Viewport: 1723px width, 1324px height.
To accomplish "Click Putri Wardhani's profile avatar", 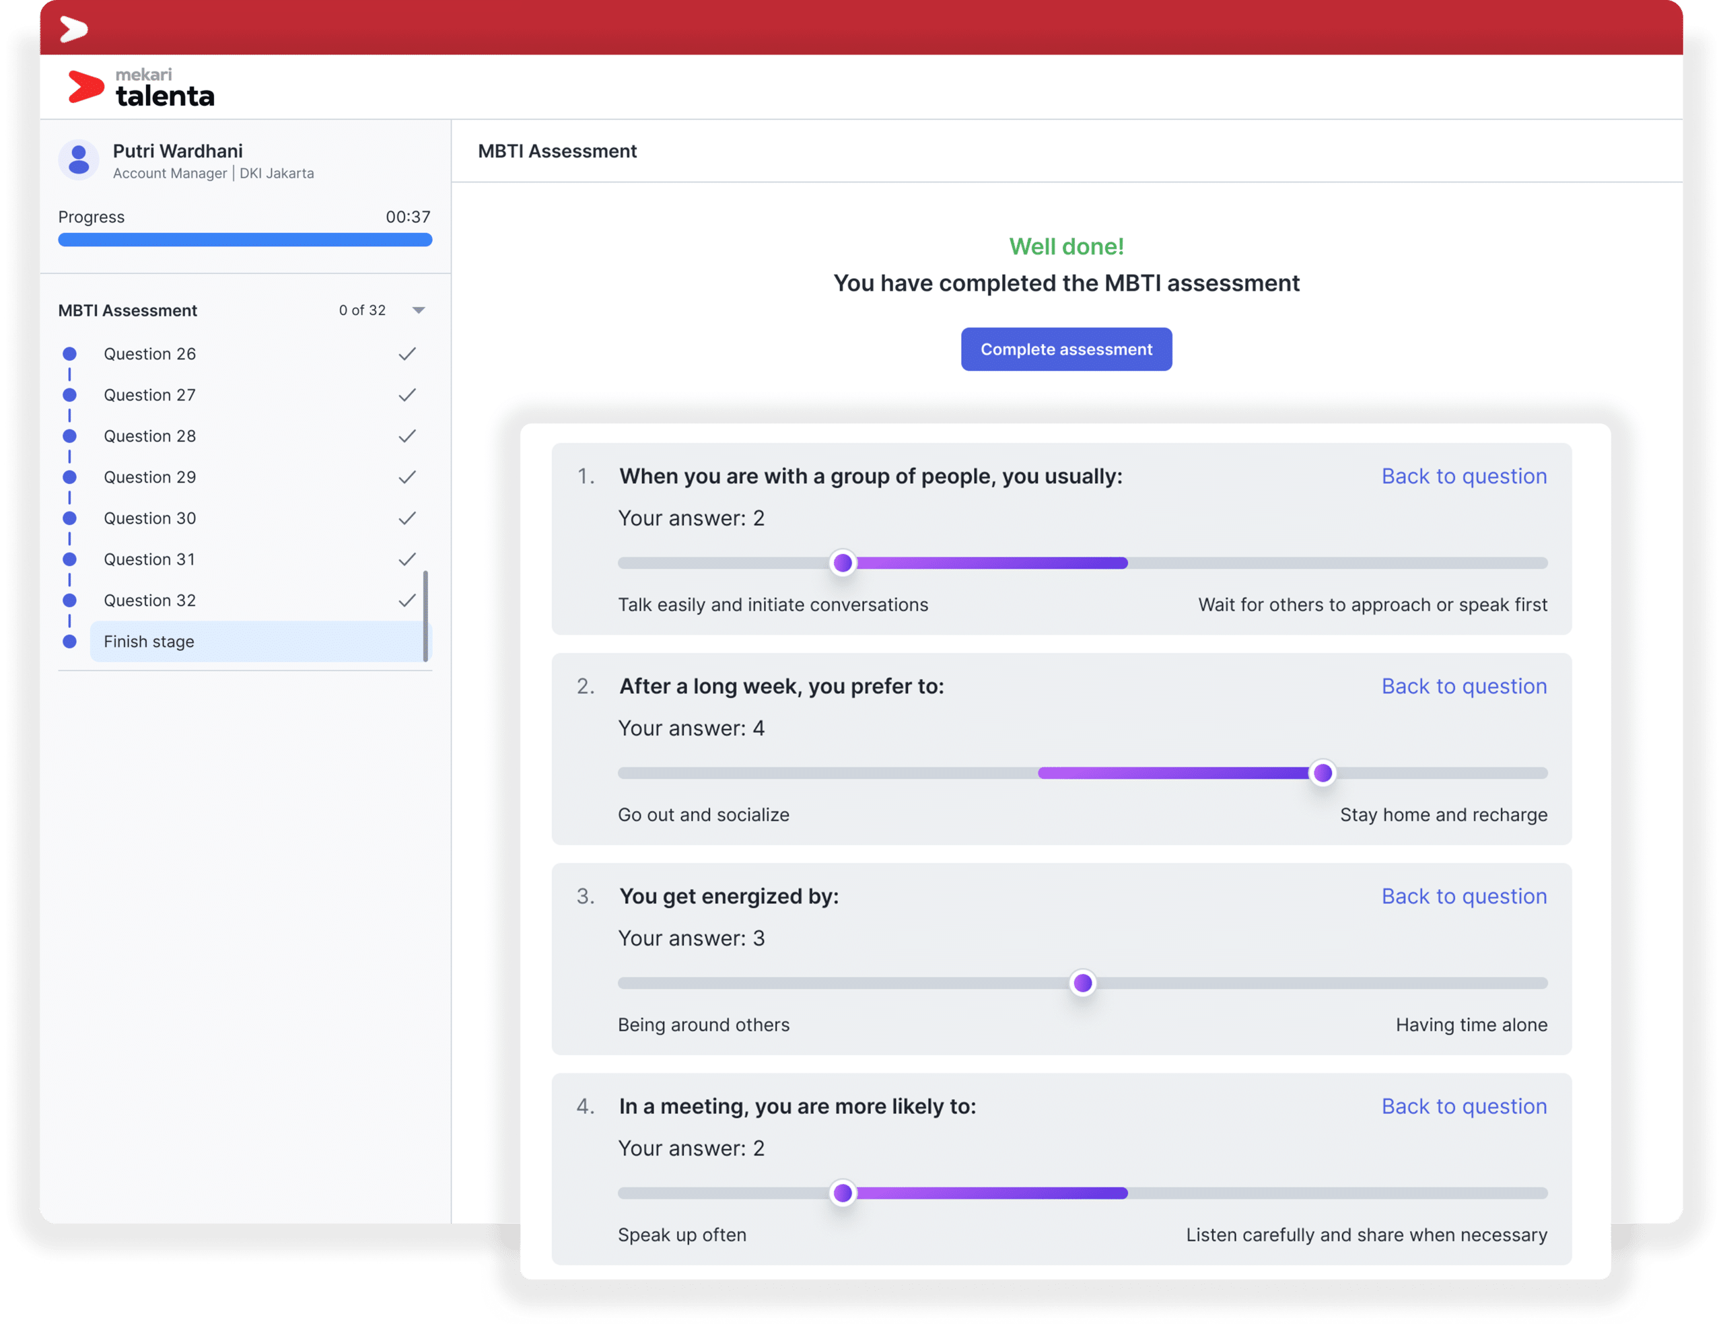I will [x=79, y=160].
